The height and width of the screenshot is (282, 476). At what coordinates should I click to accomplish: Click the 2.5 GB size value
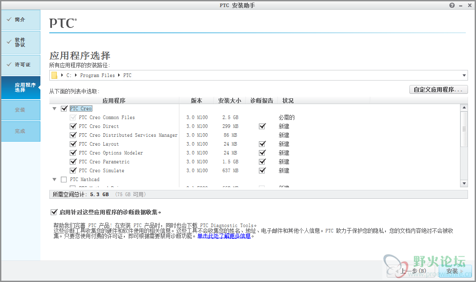230,117
